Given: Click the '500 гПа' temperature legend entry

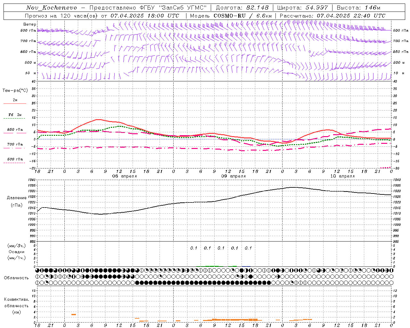Looking at the screenshot, I should tap(15, 159).
